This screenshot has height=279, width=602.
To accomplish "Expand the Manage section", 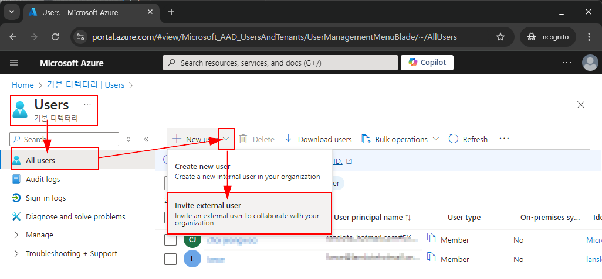I will point(39,235).
